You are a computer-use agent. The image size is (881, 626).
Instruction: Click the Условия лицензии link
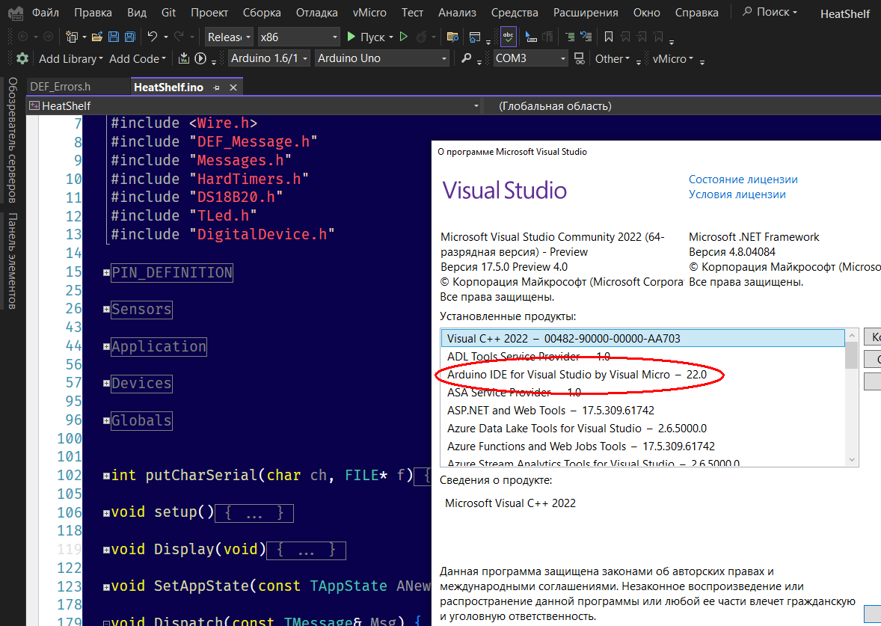click(x=737, y=194)
